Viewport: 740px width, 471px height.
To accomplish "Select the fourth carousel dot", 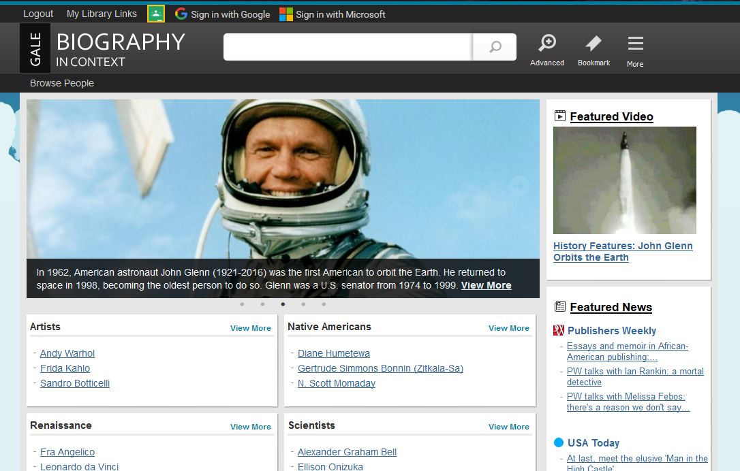I will [303, 304].
